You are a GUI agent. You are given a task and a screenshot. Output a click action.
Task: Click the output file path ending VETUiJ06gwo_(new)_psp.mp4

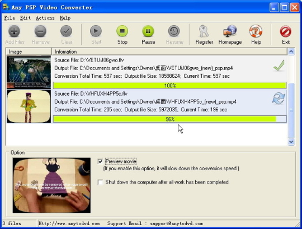[x=144, y=68]
